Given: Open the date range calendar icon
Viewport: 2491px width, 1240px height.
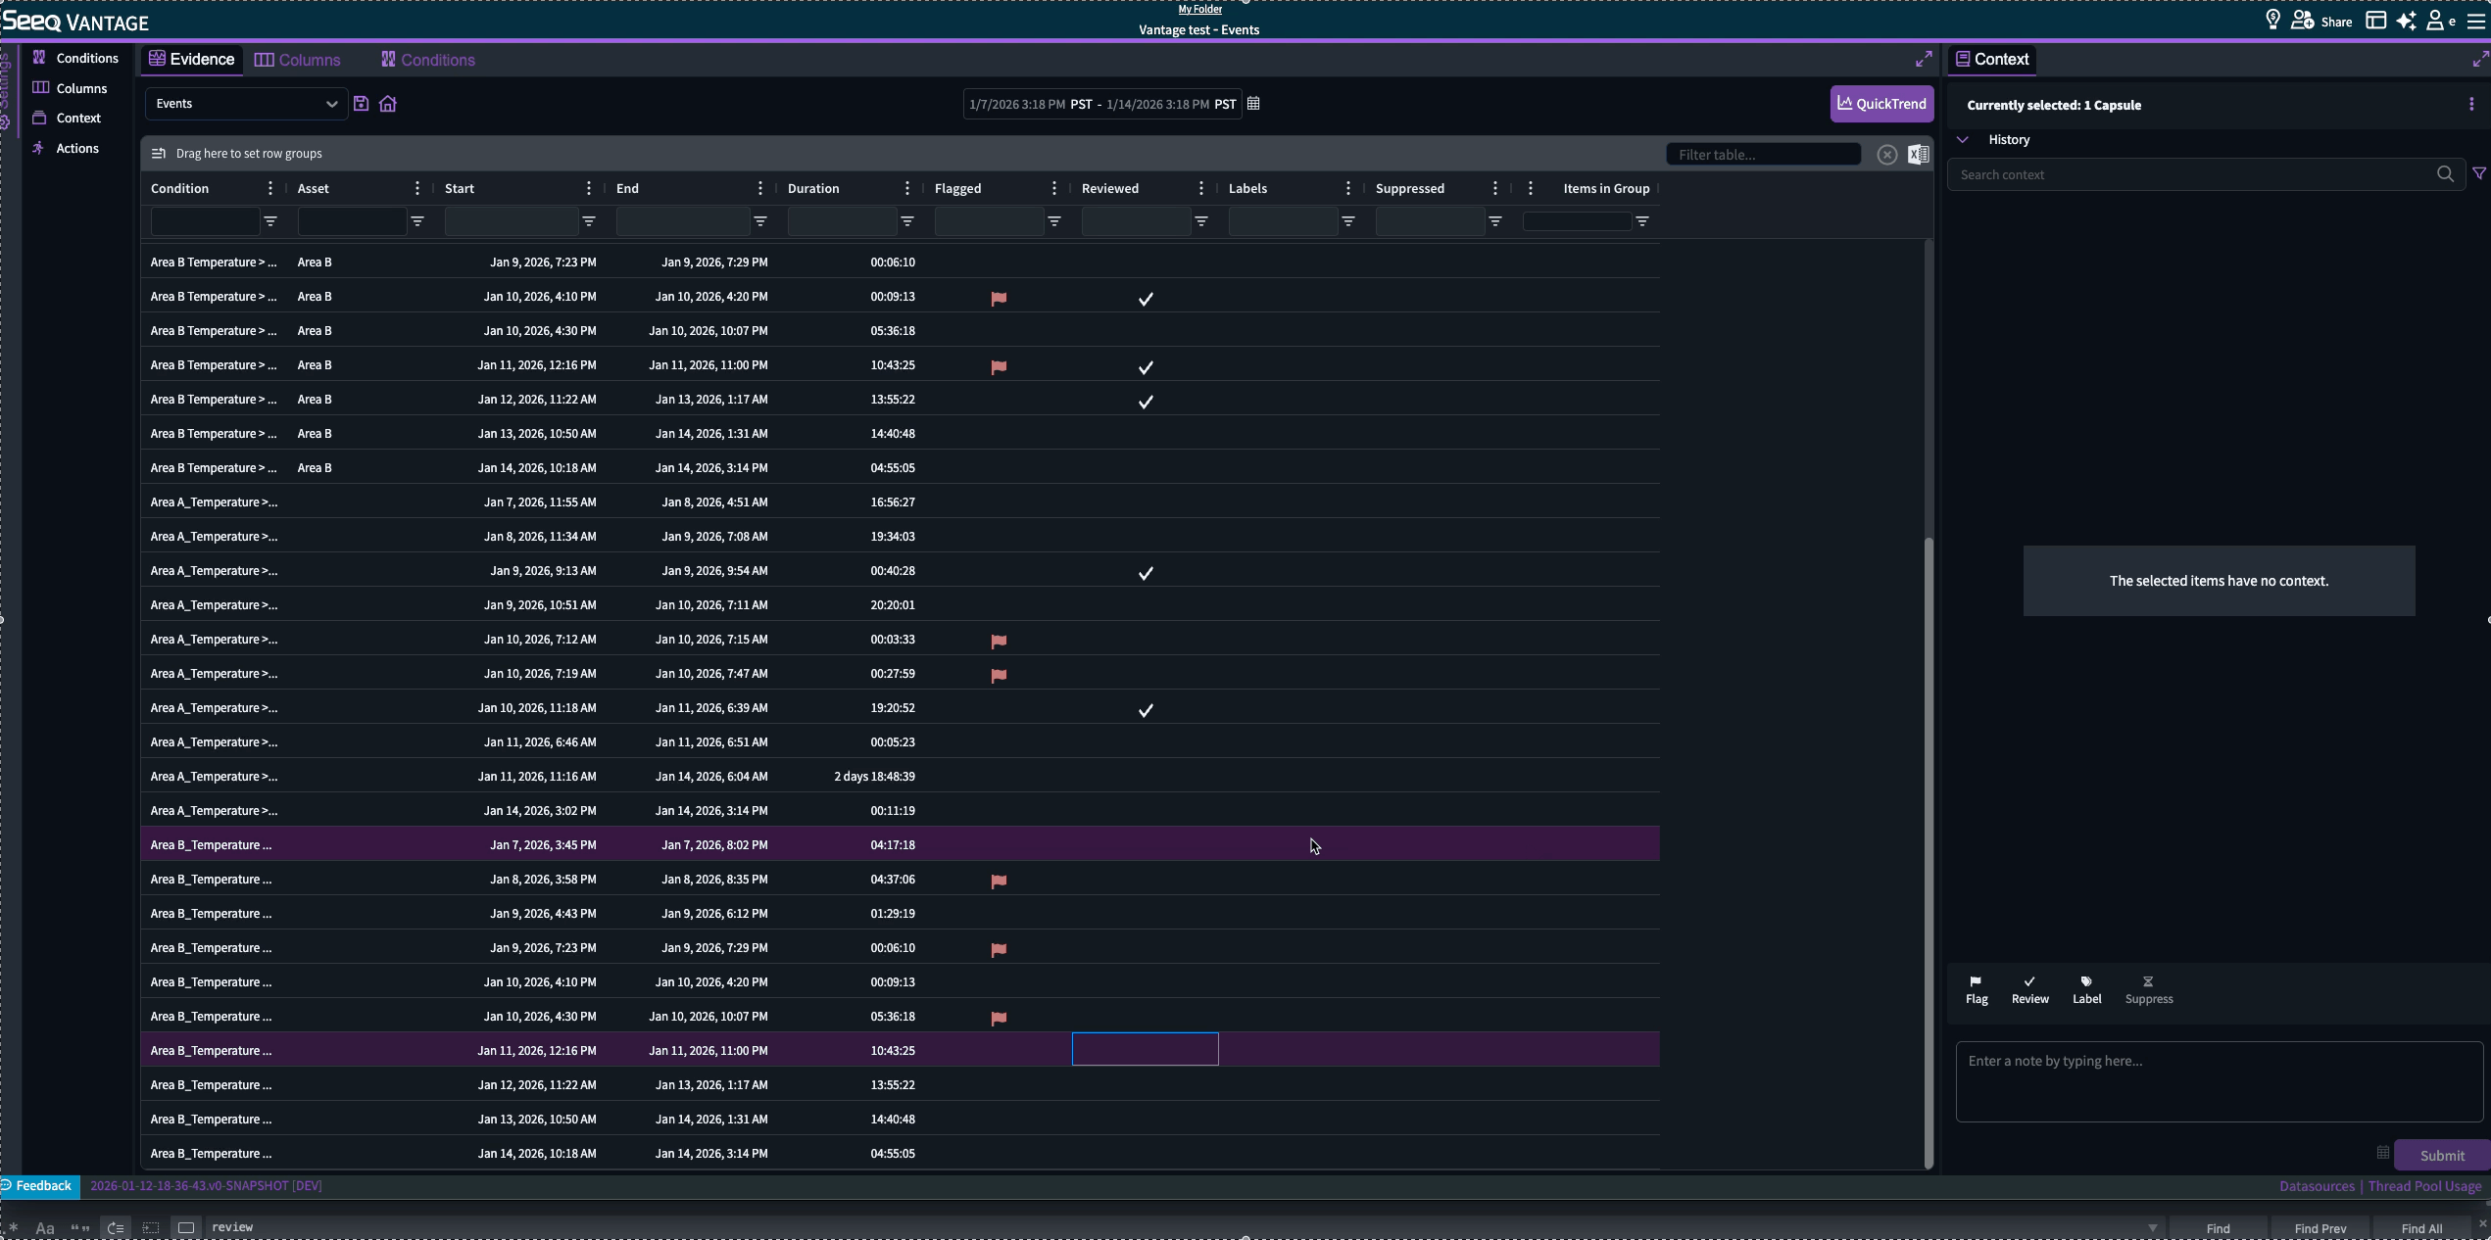Looking at the screenshot, I should [x=1253, y=104].
